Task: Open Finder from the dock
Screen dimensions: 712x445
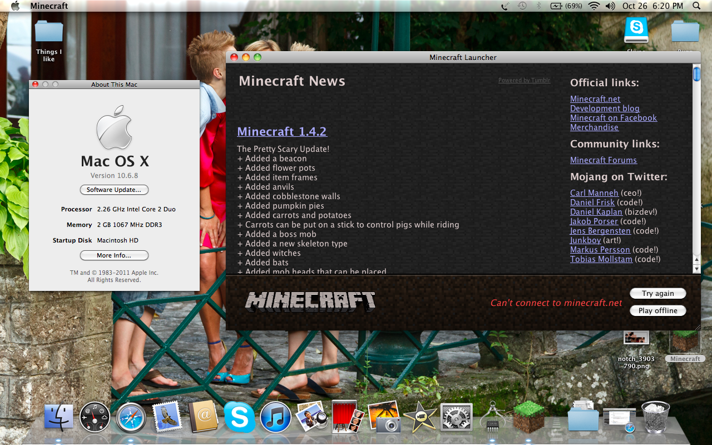Action: (x=59, y=417)
